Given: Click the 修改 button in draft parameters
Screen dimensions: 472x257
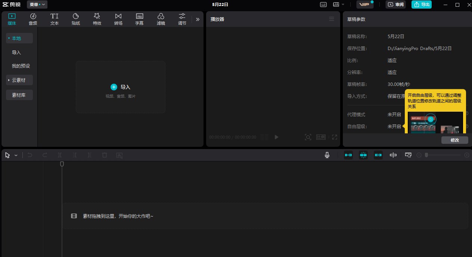Looking at the screenshot, I should click(x=454, y=140).
